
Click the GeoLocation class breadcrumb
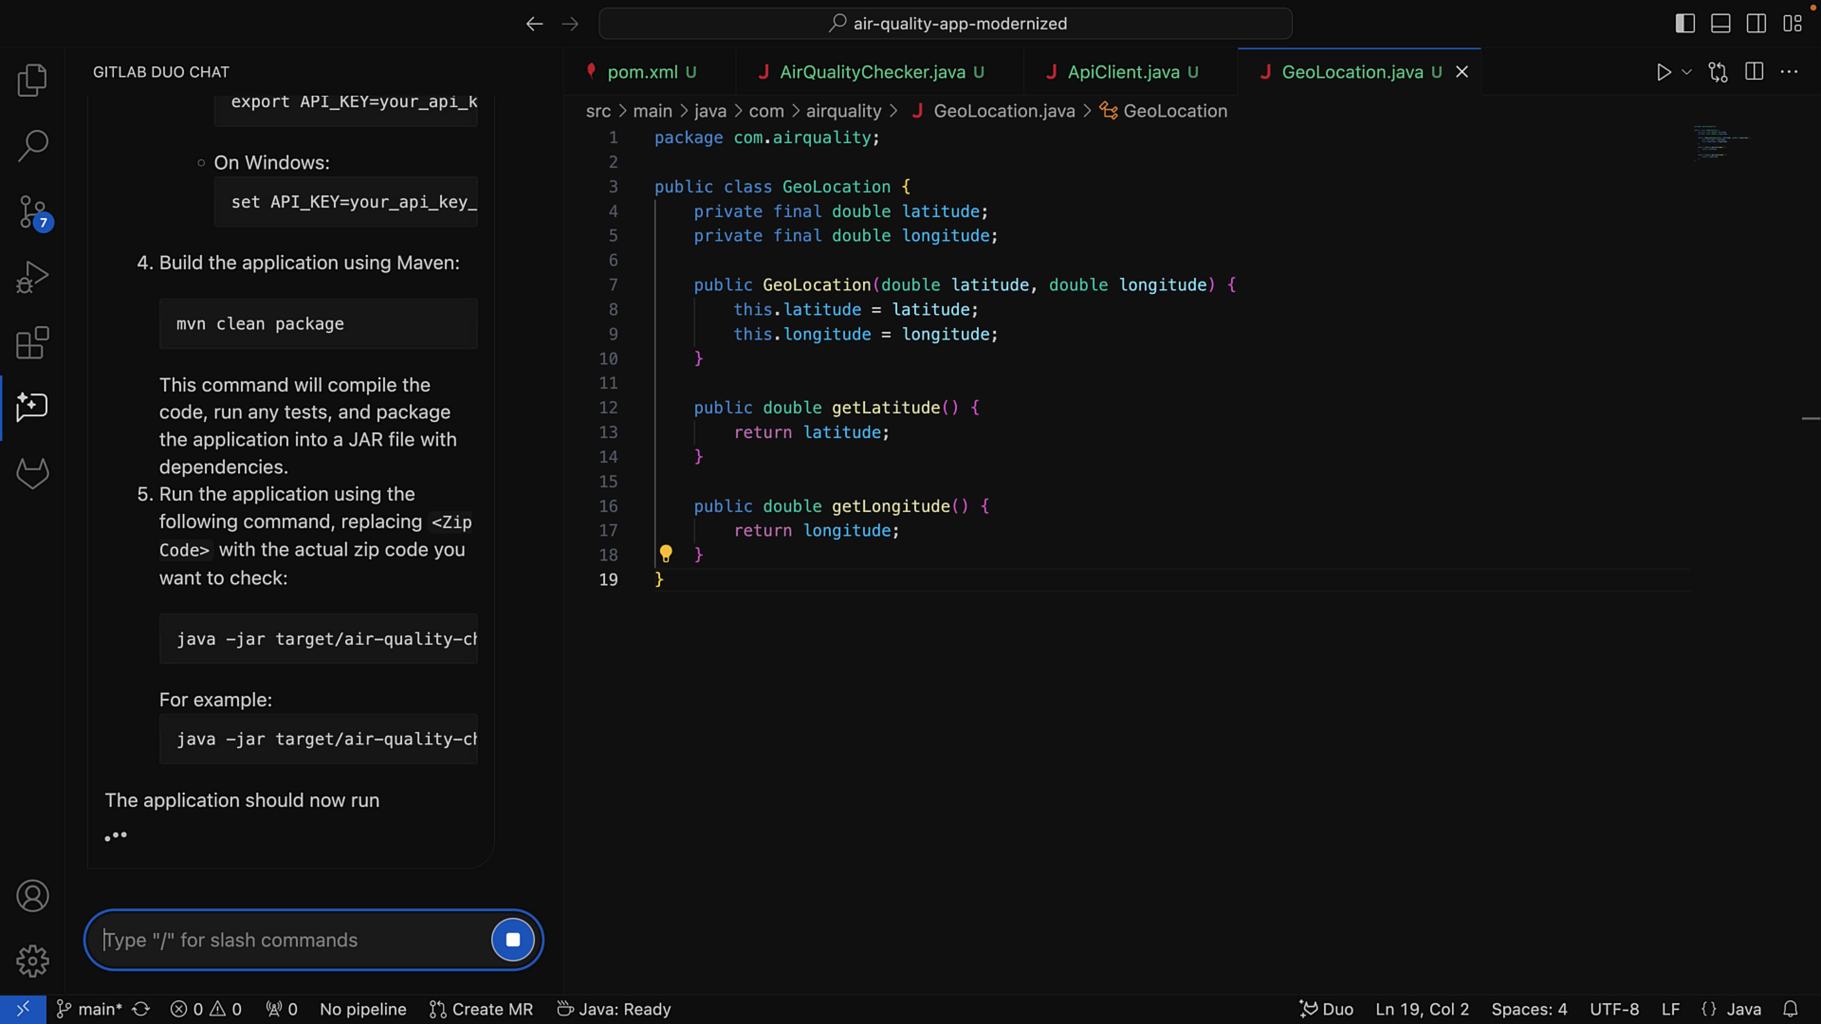pos(1164,111)
